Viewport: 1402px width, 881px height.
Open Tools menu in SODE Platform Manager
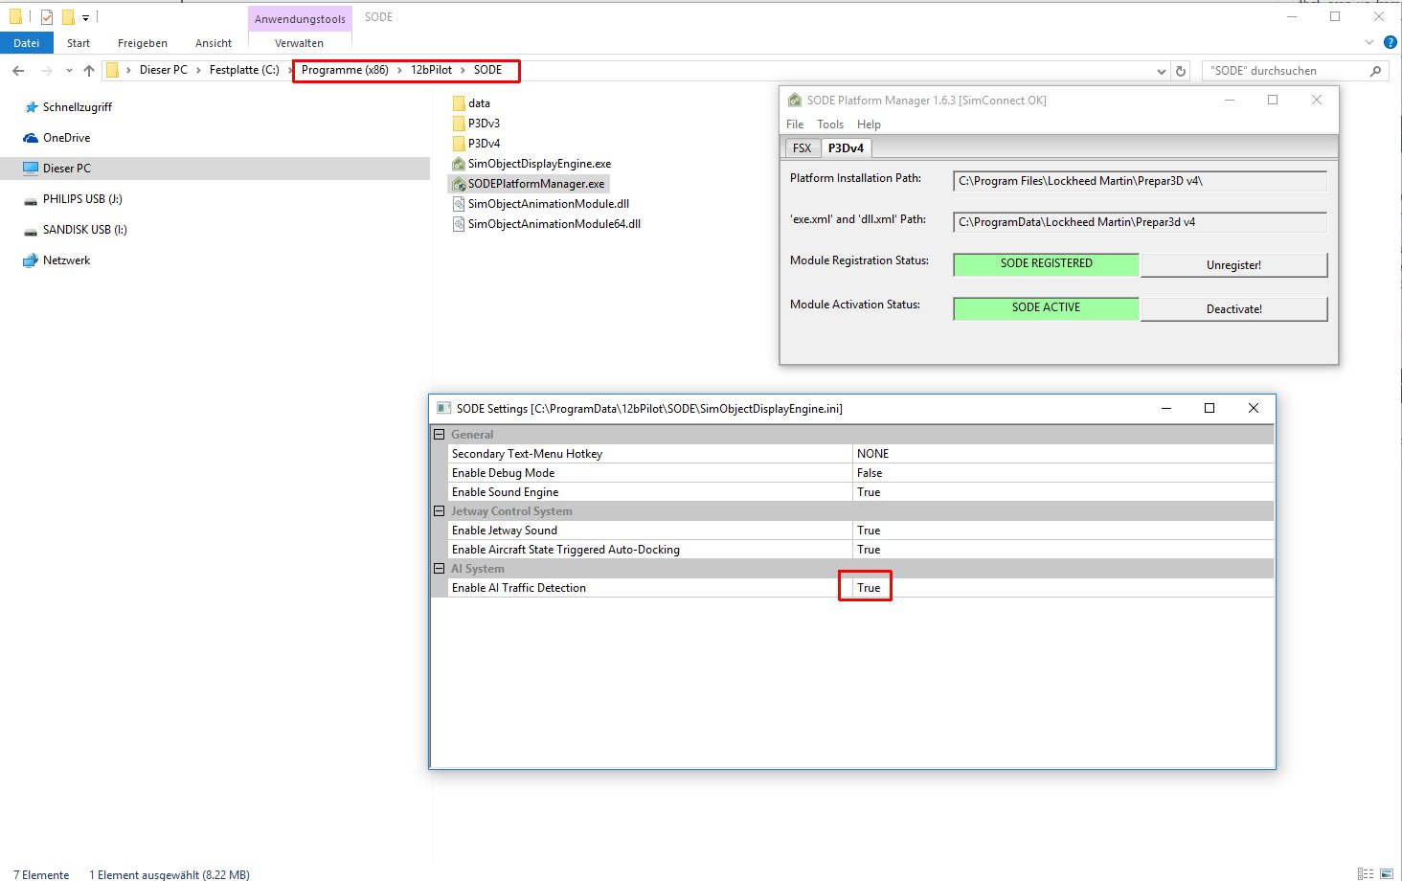[830, 124]
